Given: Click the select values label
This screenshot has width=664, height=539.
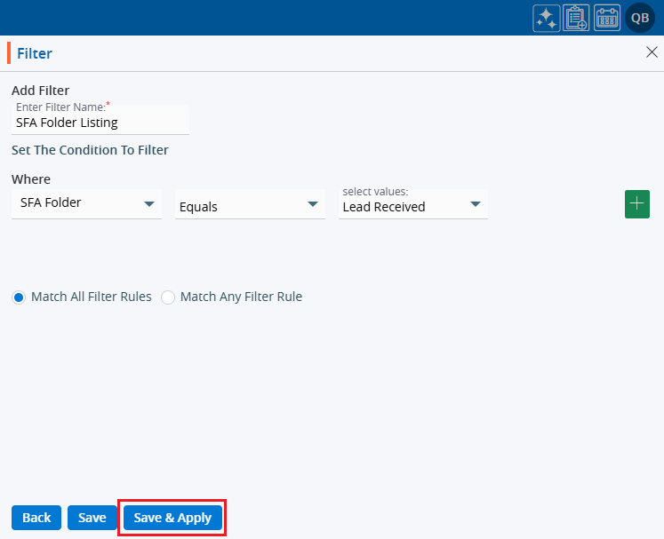Looking at the screenshot, I should [375, 192].
